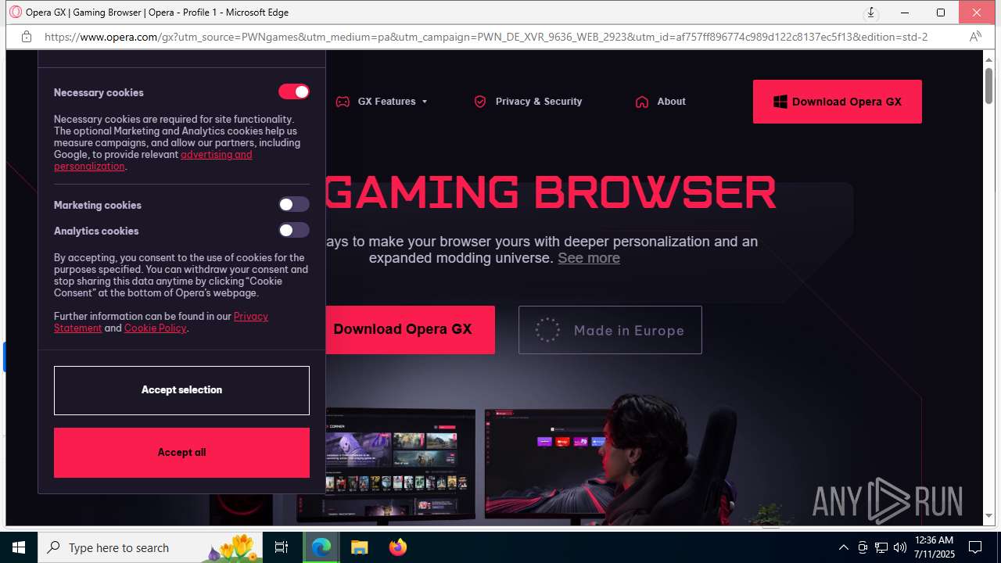Click the house icon beside About

click(642, 102)
